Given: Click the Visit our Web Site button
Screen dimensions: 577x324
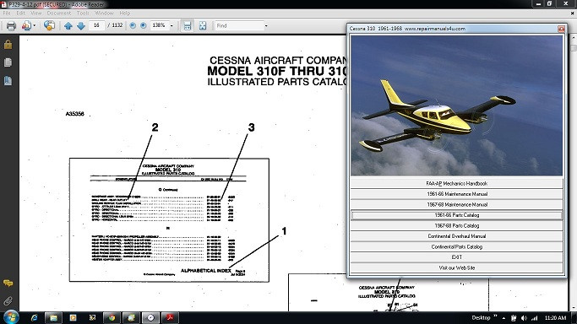Looking at the screenshot, I should pyautogui.click(x=457, y=267).
